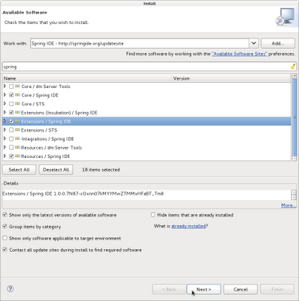
Task: Check the Core / dm Server Tools checkbox
Action: point(11,87)
